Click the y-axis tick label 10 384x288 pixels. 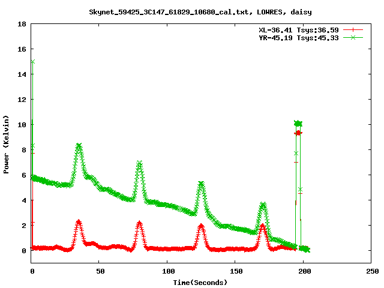click(22, 125)
